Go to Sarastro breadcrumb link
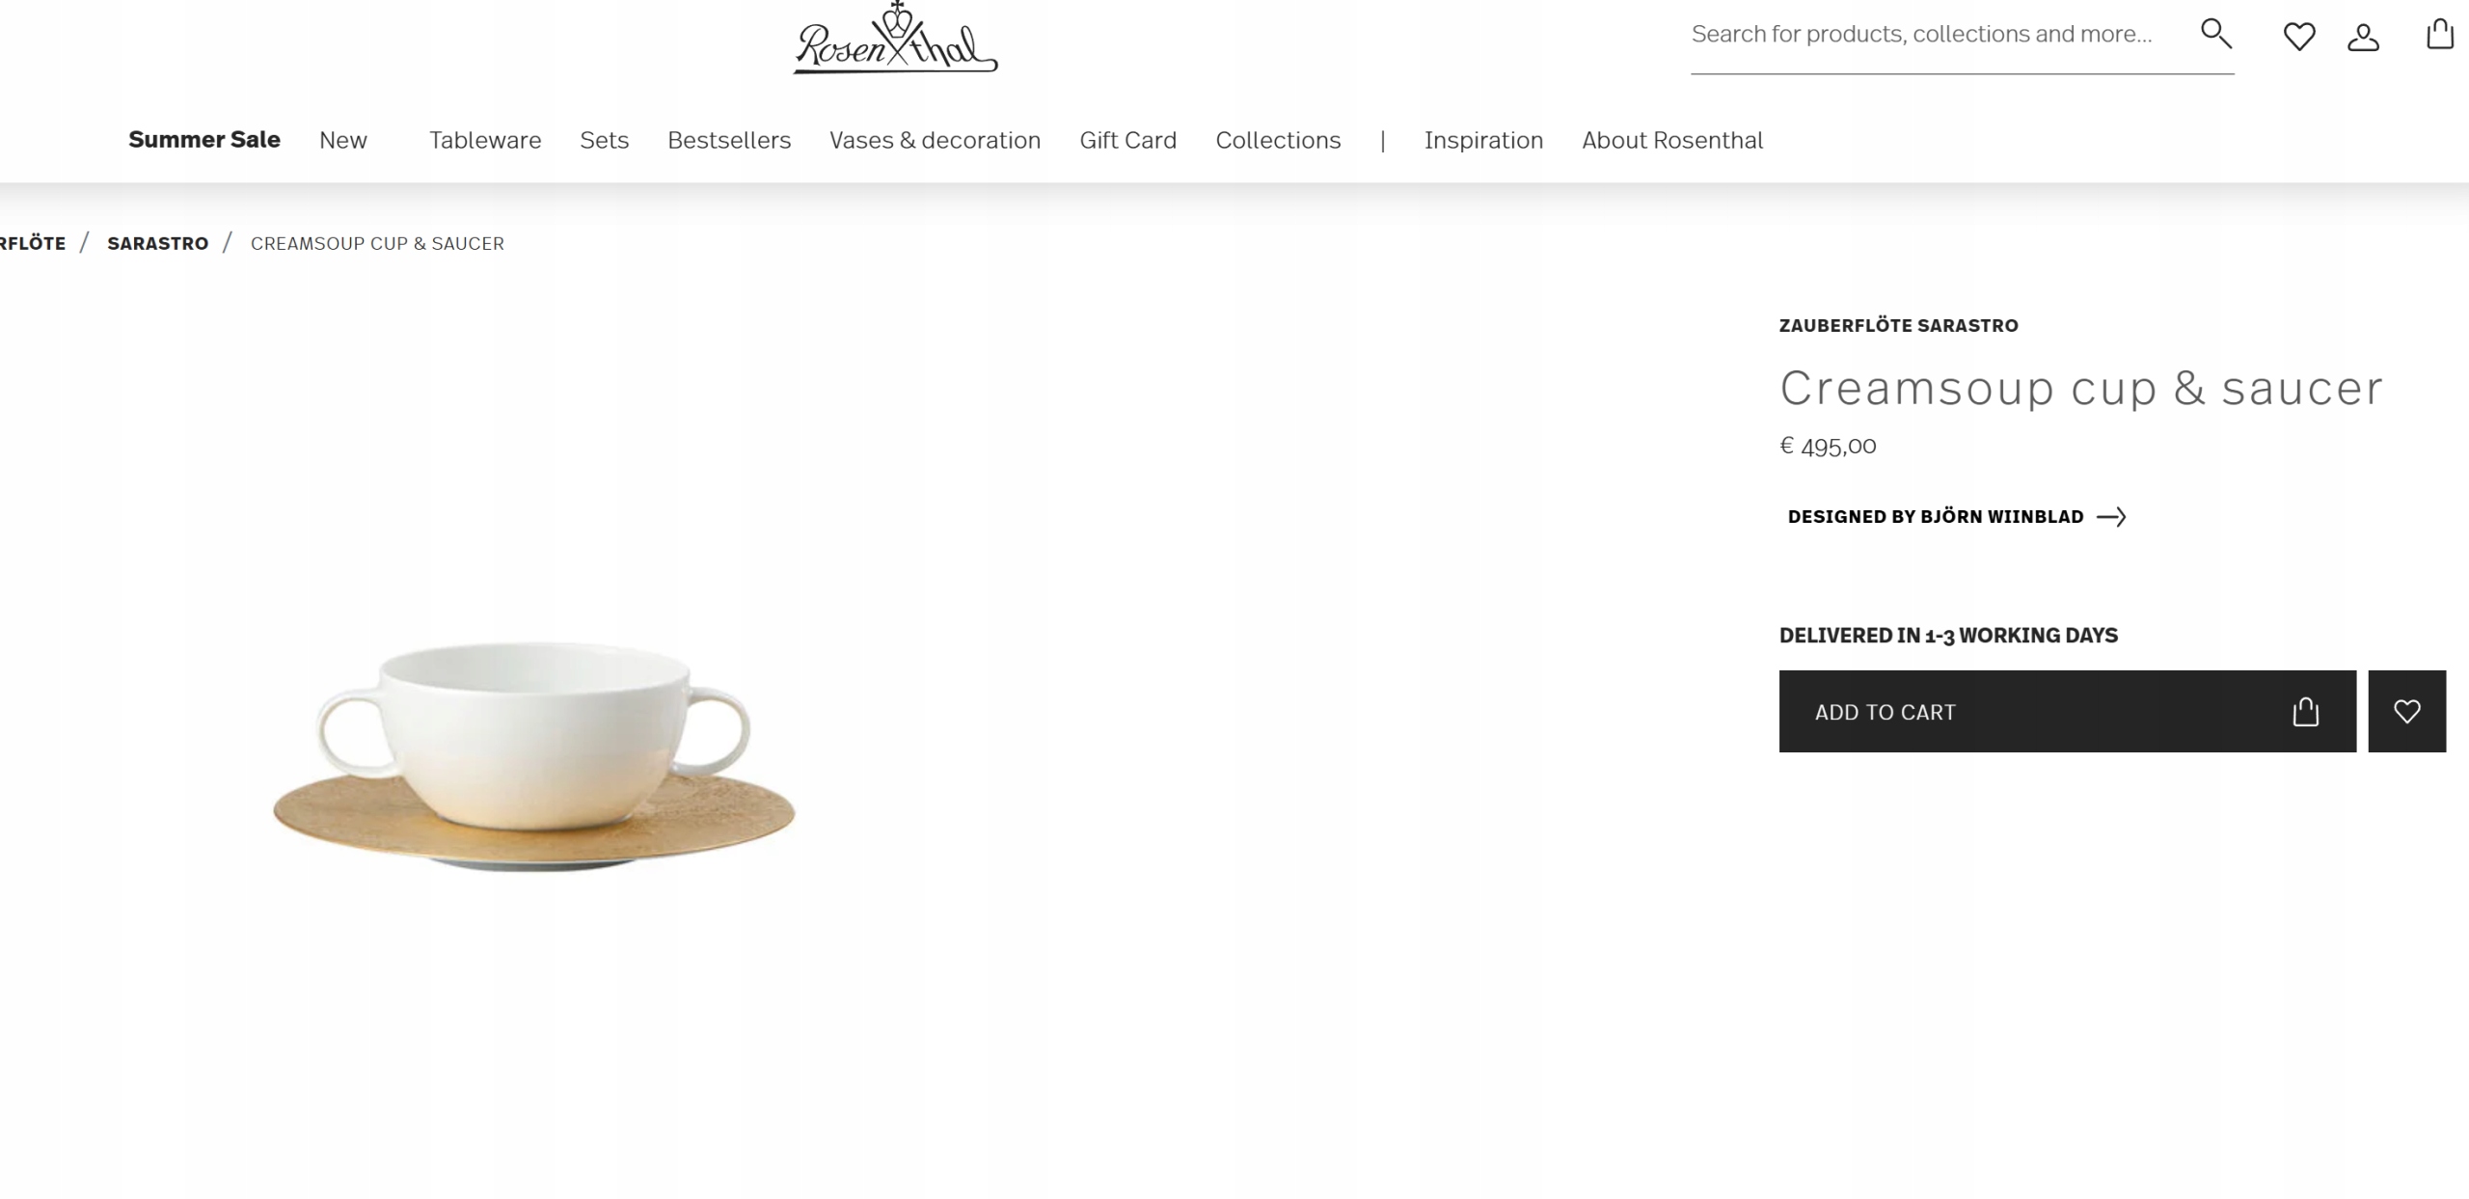This screenshot has width=2469, height=1199. 158,243
